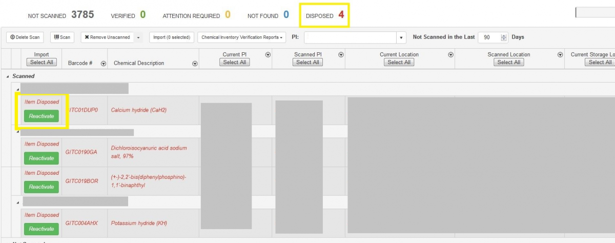Click the Not Scanned days stepper arrows

tap(504, 37)
